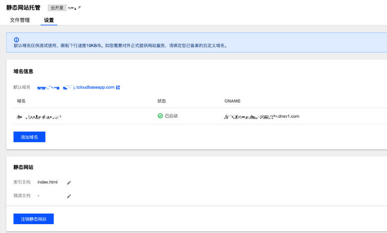The width and height of the screenshot is (387, 233).
Task: Click the 注销静态网站 button
Action: (33, 219)
